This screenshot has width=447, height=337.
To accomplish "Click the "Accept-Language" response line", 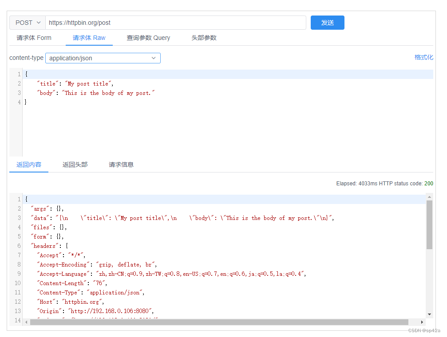I will (x=171, y=274).
